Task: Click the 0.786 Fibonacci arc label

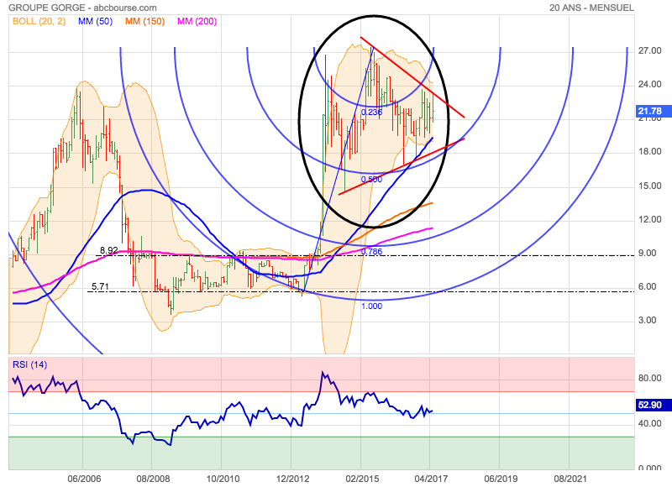Action: coord(371,251)
